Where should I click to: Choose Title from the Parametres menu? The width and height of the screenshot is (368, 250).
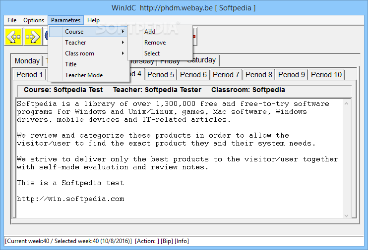(x=88, y=64)
